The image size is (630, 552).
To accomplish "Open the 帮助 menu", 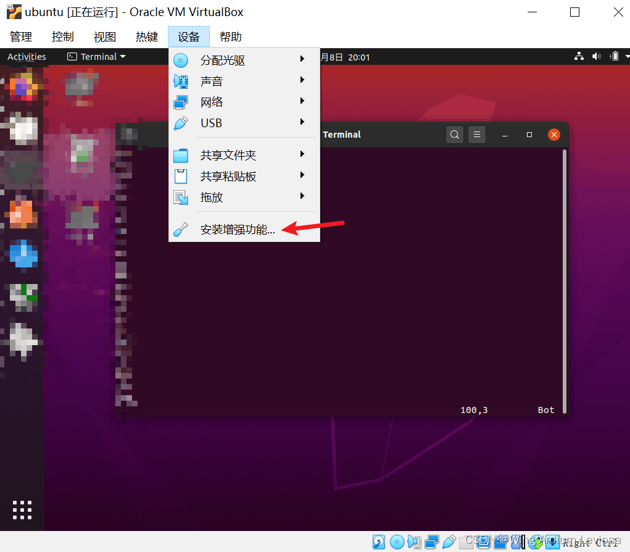I will coord(231,37).
